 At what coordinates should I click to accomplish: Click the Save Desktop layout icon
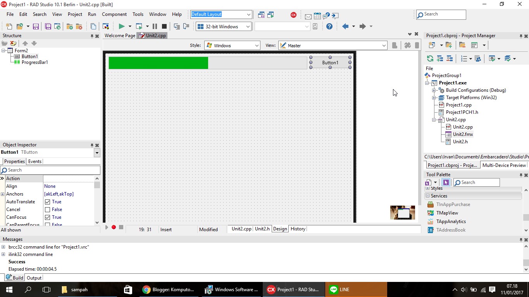261,15
